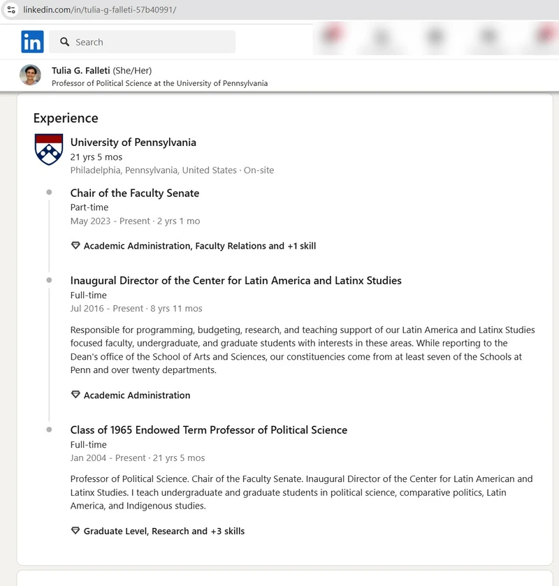559x586 pixels.
Task: Focus the LinkedIn Search field
Action: [x=142, y=42]
